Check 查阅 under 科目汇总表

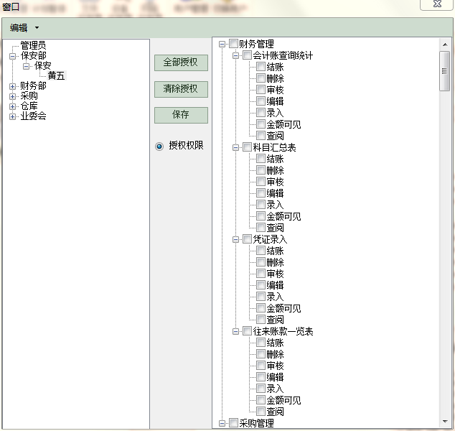click(261, 227)
